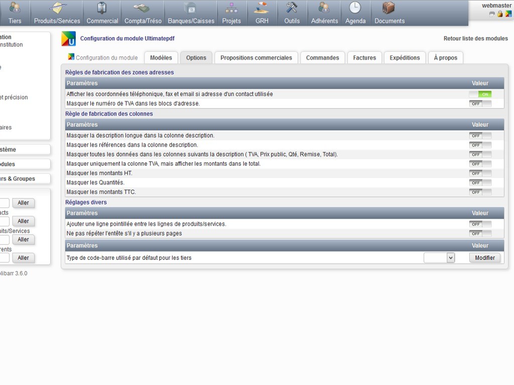Toggle 'Masquer les références' switch
The height and width of the screenshot is (385, 514).
[x=480, y=145]
